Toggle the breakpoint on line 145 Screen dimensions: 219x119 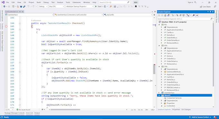click(x=6, y=26)
